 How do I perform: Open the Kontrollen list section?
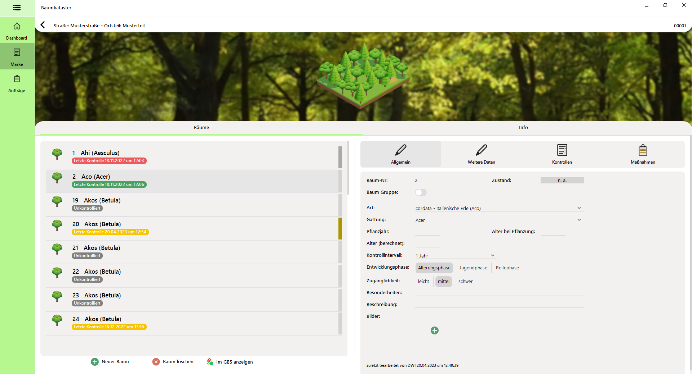click(x=562, y=154)
